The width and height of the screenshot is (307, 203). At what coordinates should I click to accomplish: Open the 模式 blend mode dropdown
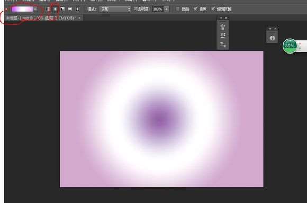(115, 9)
